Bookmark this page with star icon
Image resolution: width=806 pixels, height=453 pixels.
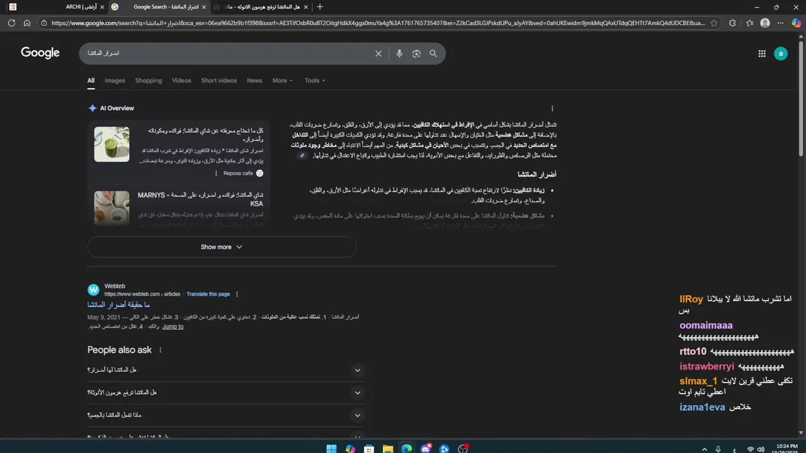pos(713,23)
